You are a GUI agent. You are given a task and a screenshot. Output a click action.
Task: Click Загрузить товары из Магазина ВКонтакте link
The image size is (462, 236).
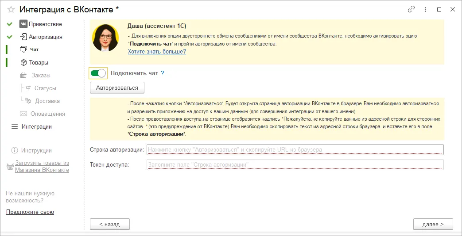point(42,166)
